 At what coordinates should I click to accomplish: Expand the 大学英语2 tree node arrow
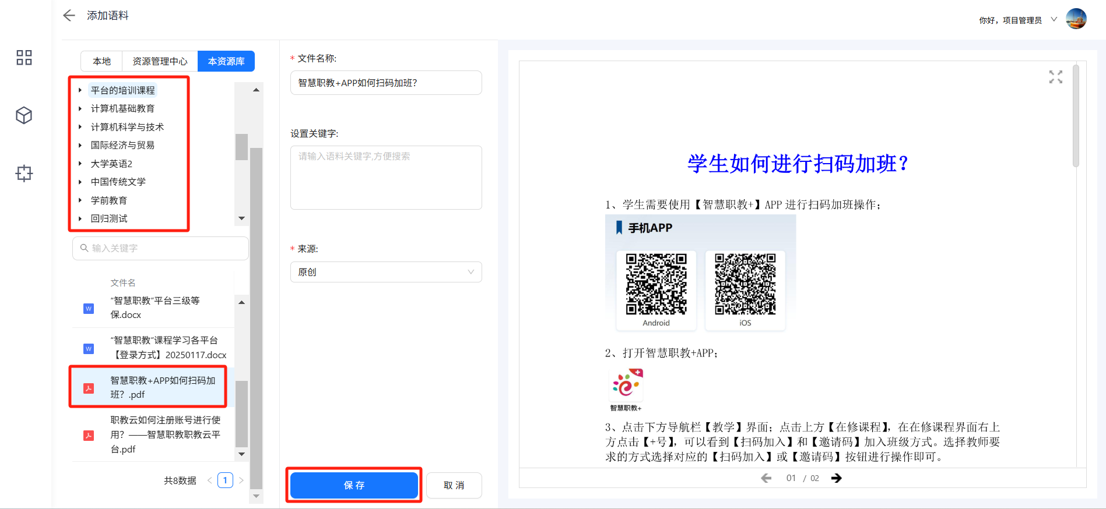click(x=80, y=164)
